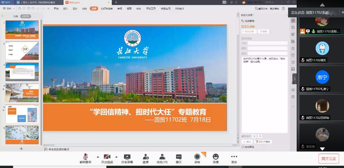
Task: Expand audio options arrow beside 解除静音
Action: [x=97, y=157]
